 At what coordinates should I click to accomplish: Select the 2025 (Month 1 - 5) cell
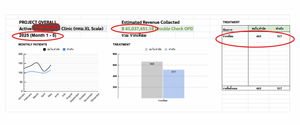(x=37, y=36)
